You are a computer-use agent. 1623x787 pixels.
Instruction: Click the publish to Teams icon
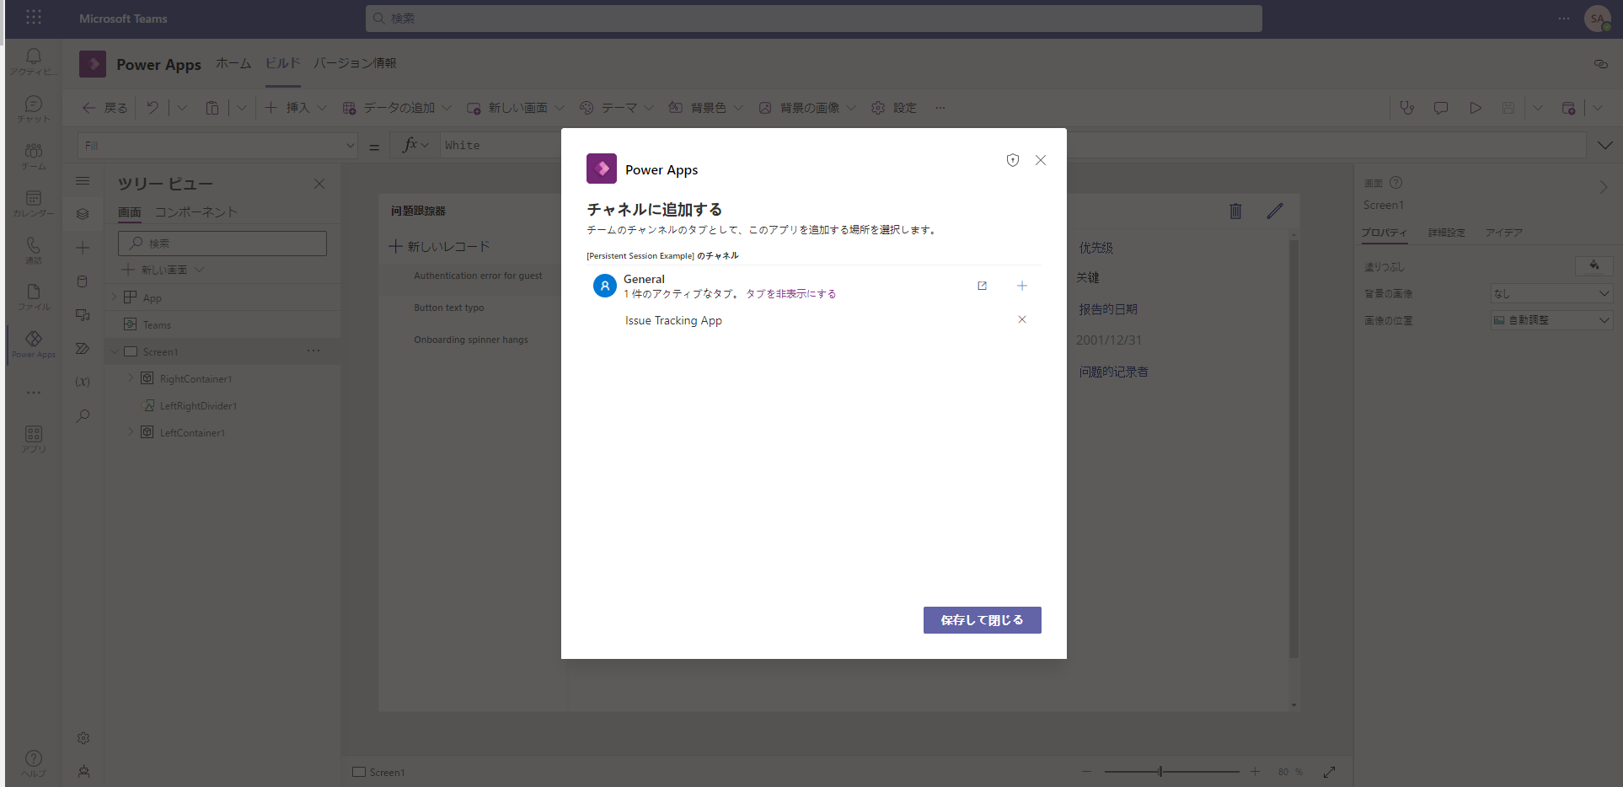1568,108
